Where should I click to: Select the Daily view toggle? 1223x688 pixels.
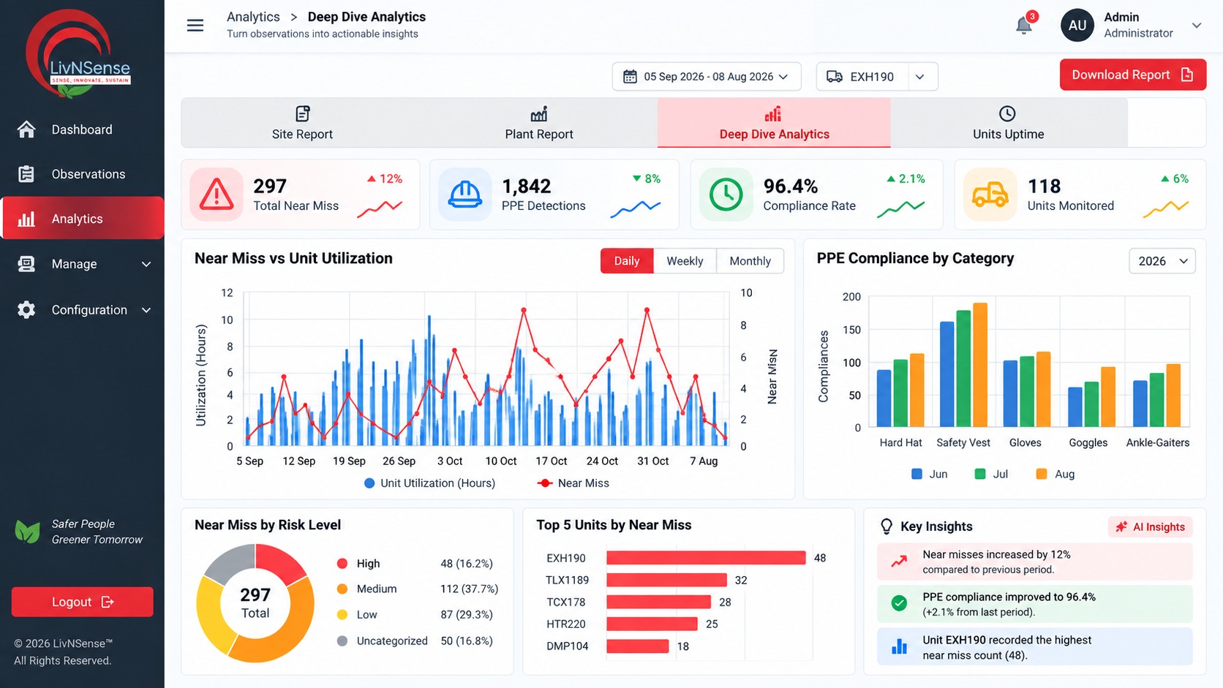pyautogui.click(x=627, y=261)
